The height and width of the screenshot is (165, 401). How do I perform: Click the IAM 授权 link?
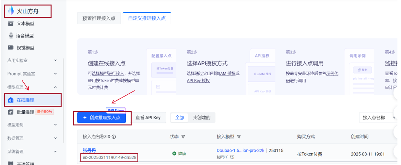pyautogui.click(x=227, y=73)
